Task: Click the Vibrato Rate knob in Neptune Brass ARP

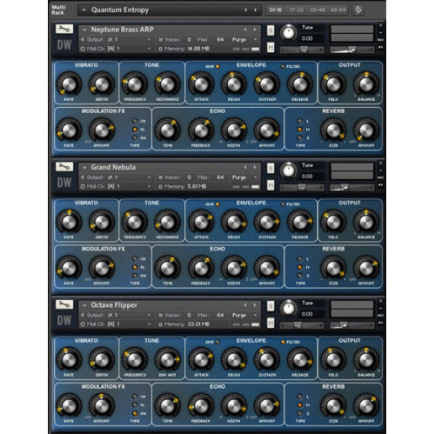Action: tap(69, 84)
